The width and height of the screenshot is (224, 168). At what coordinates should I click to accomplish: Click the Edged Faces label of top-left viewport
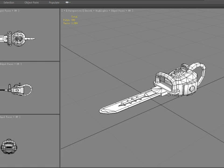pos(6,11)
